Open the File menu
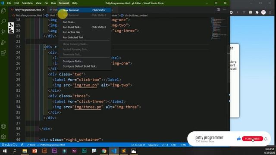This screenshot has height=155, width=276. click(9, 3)
